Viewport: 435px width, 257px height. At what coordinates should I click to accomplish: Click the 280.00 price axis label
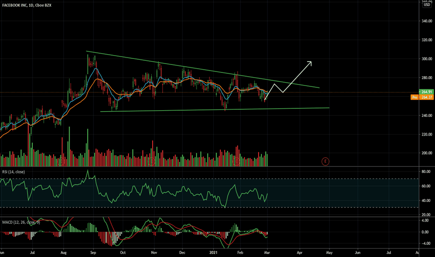click(x=427, y=78)
